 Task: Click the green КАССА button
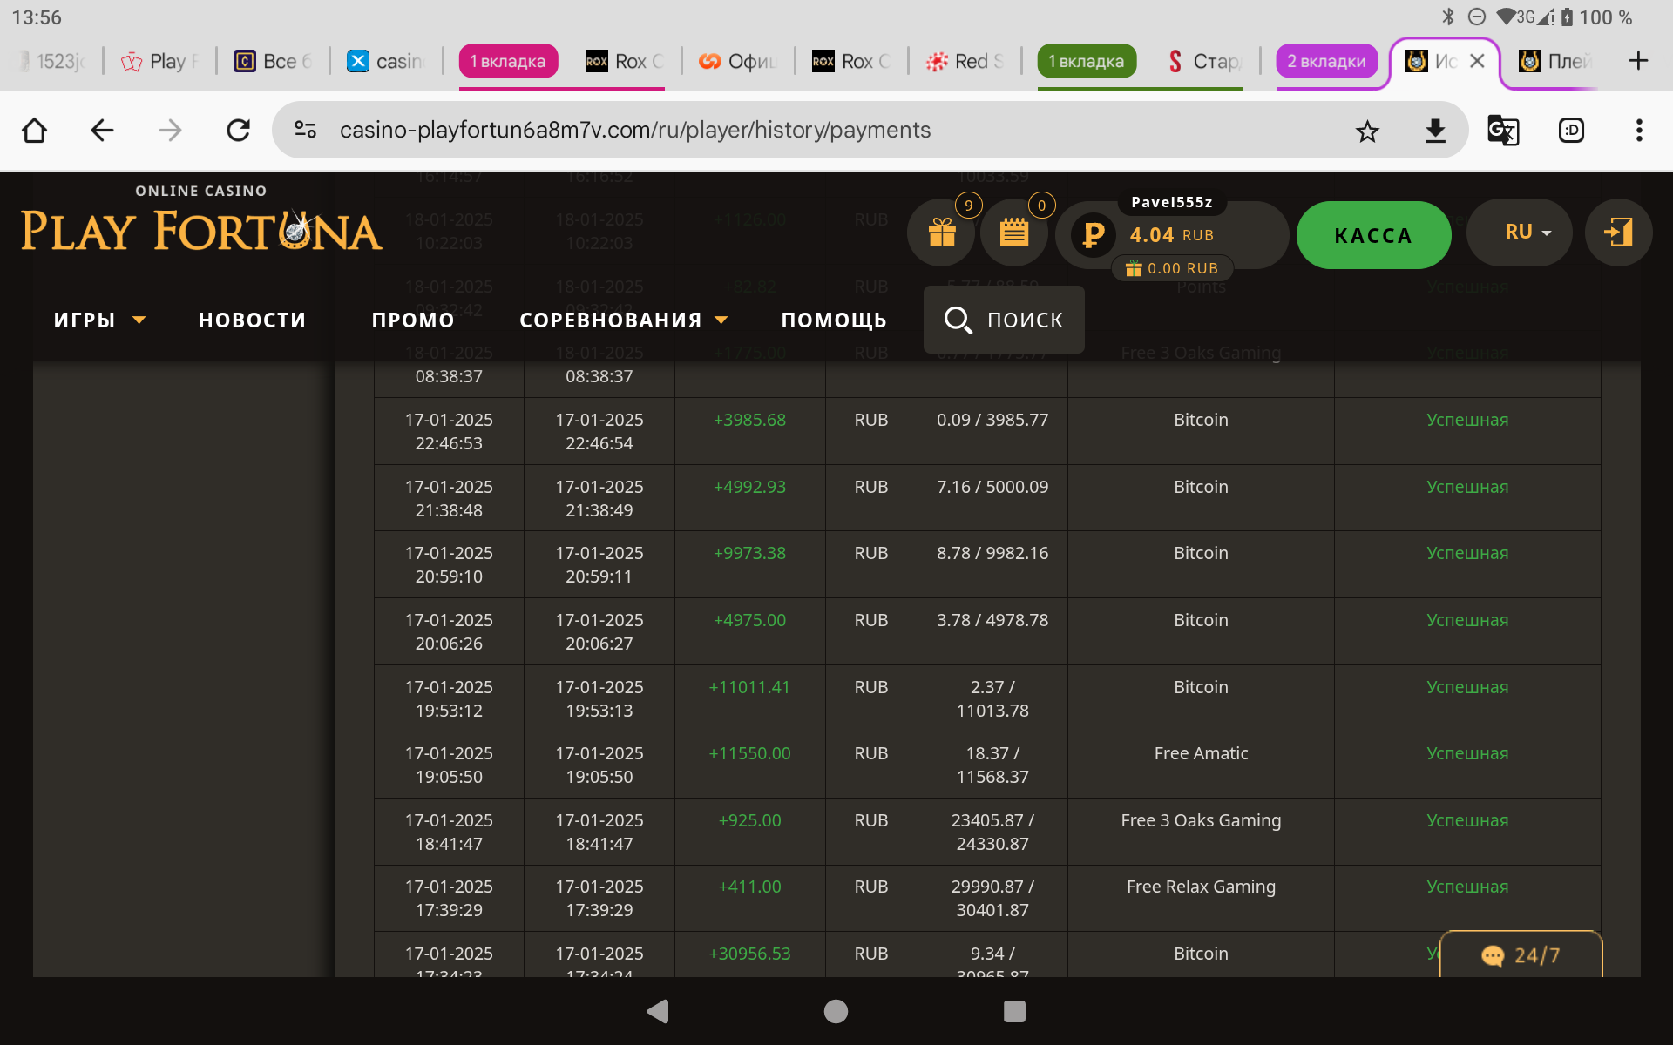(1373, 235)
